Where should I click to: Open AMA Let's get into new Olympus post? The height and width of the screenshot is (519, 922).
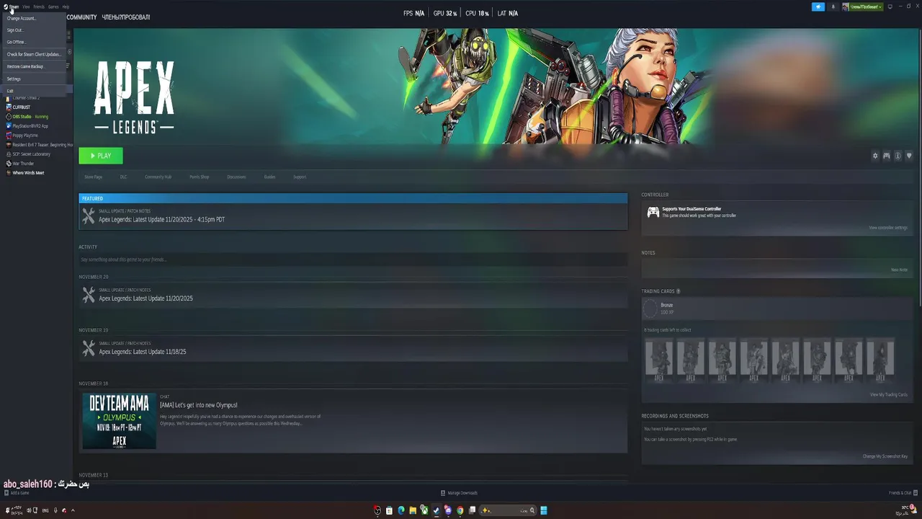click(x=198, y=405)
